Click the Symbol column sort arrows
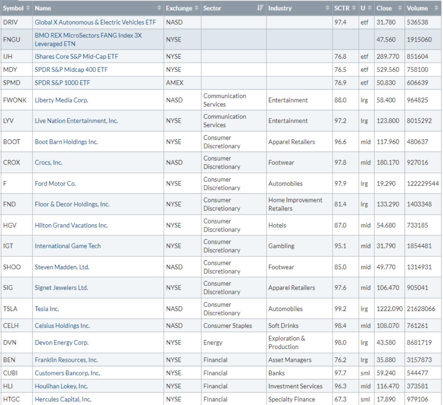 pyautogui.click(x=28, y=8)
